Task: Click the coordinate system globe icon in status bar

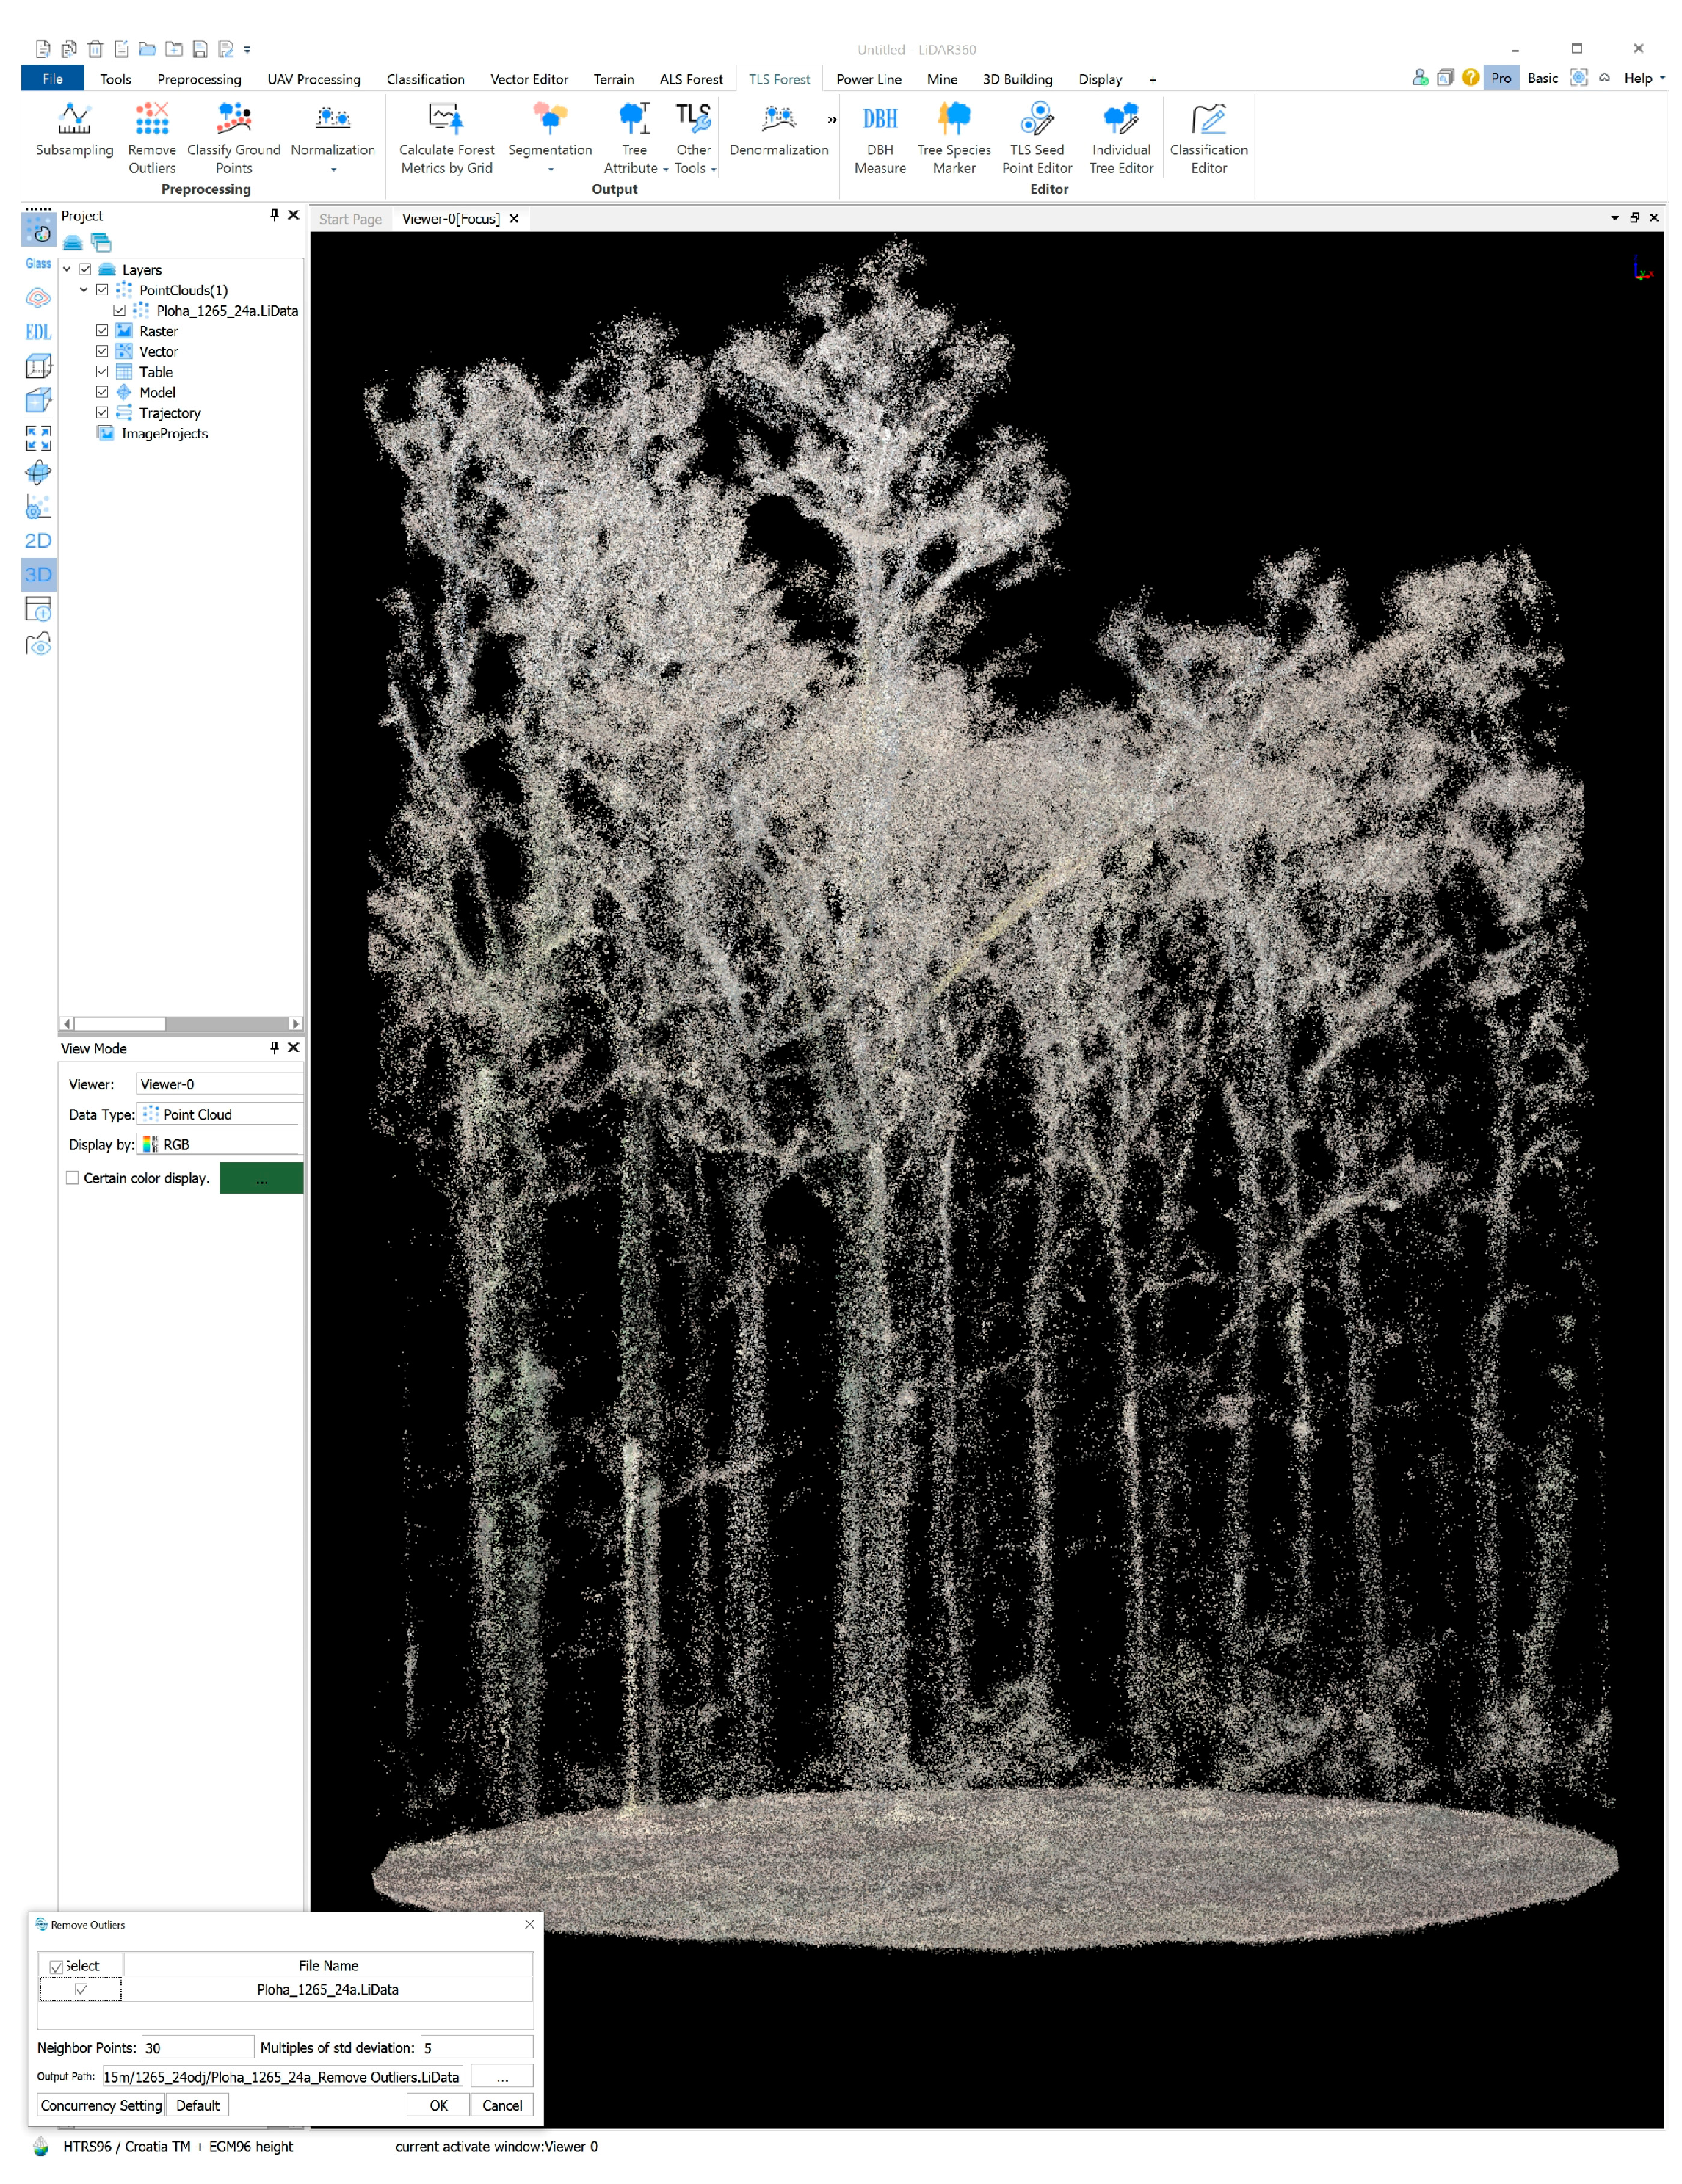Action: point(40,2146)
